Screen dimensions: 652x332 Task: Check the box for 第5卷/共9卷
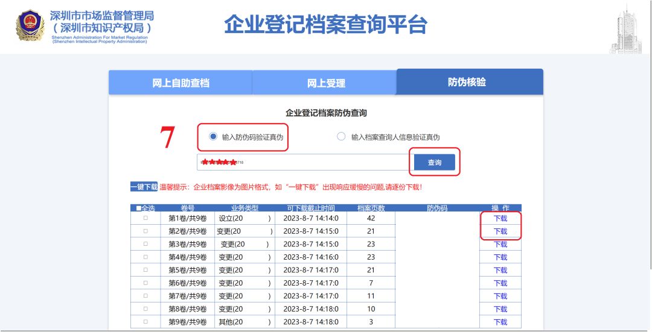coord(145,270)
